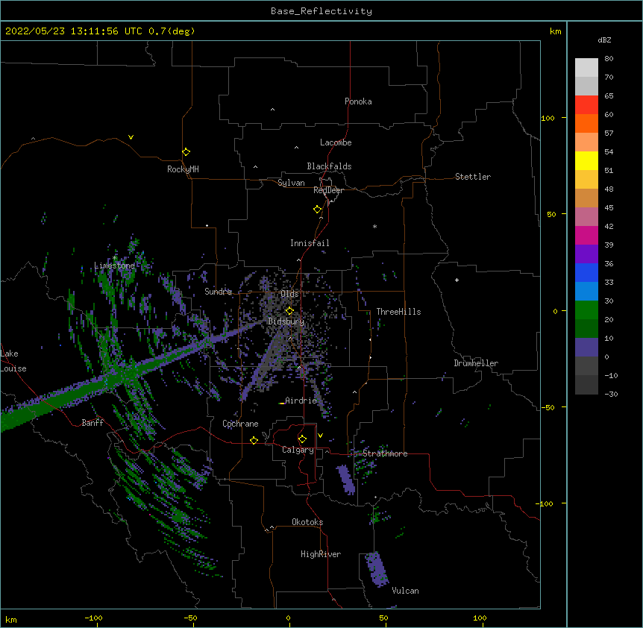643x628 pixels.
Task: Click the RedDeer city label
Action: coord(328,190)
